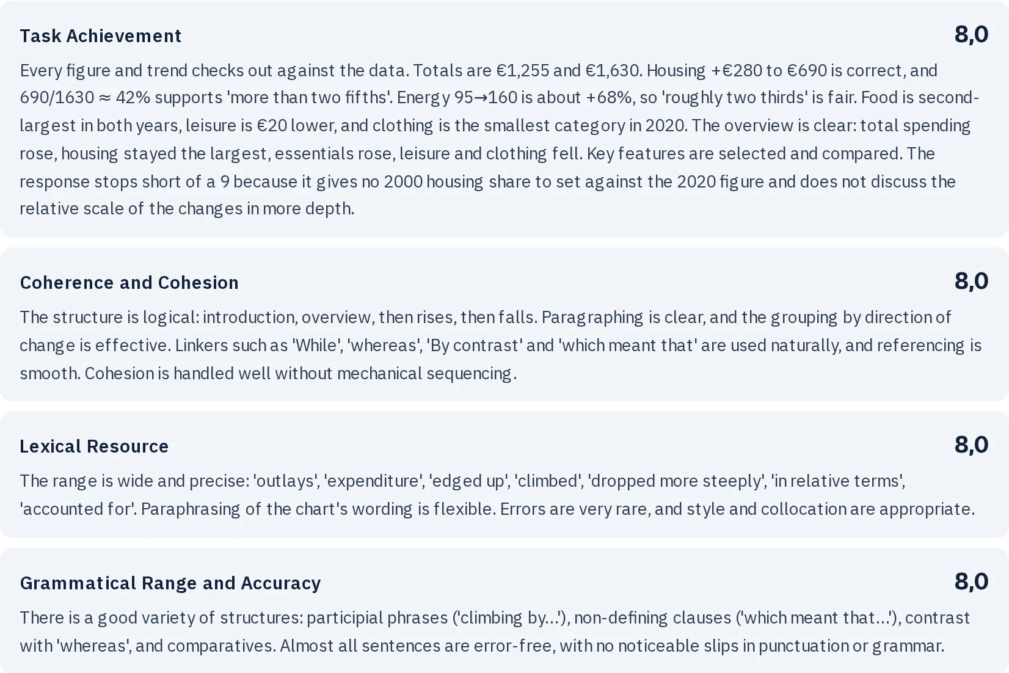Click the text 'Totals are €1,255 and €1,630'

527,70
